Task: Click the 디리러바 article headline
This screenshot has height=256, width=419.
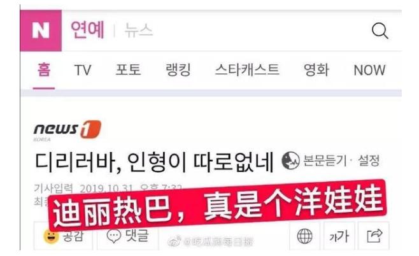Action: click(155, 162)
